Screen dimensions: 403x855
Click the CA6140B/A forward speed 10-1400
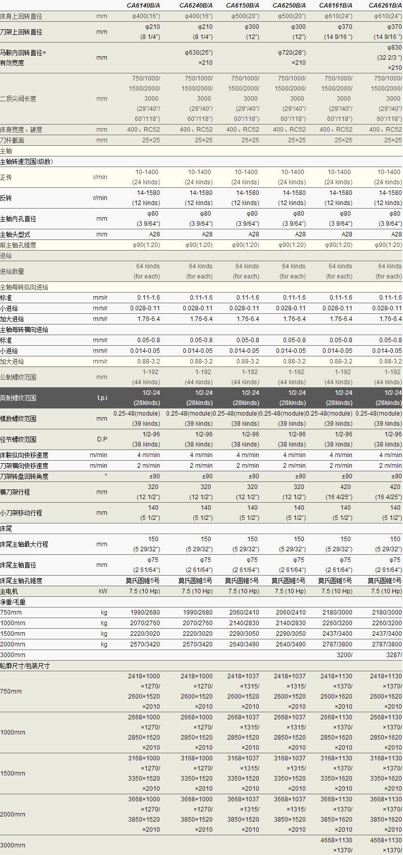(x=147, y=172)
